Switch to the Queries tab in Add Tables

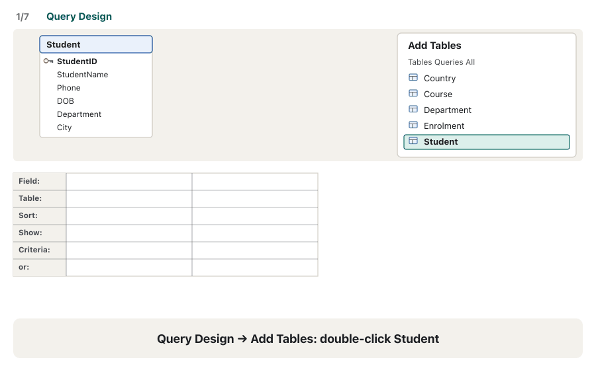pyautogui.click(x=449, y=62)
